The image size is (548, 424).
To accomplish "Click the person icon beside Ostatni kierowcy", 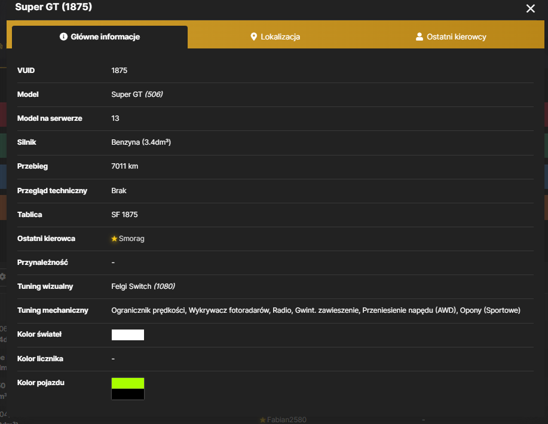I will [420, 36].
